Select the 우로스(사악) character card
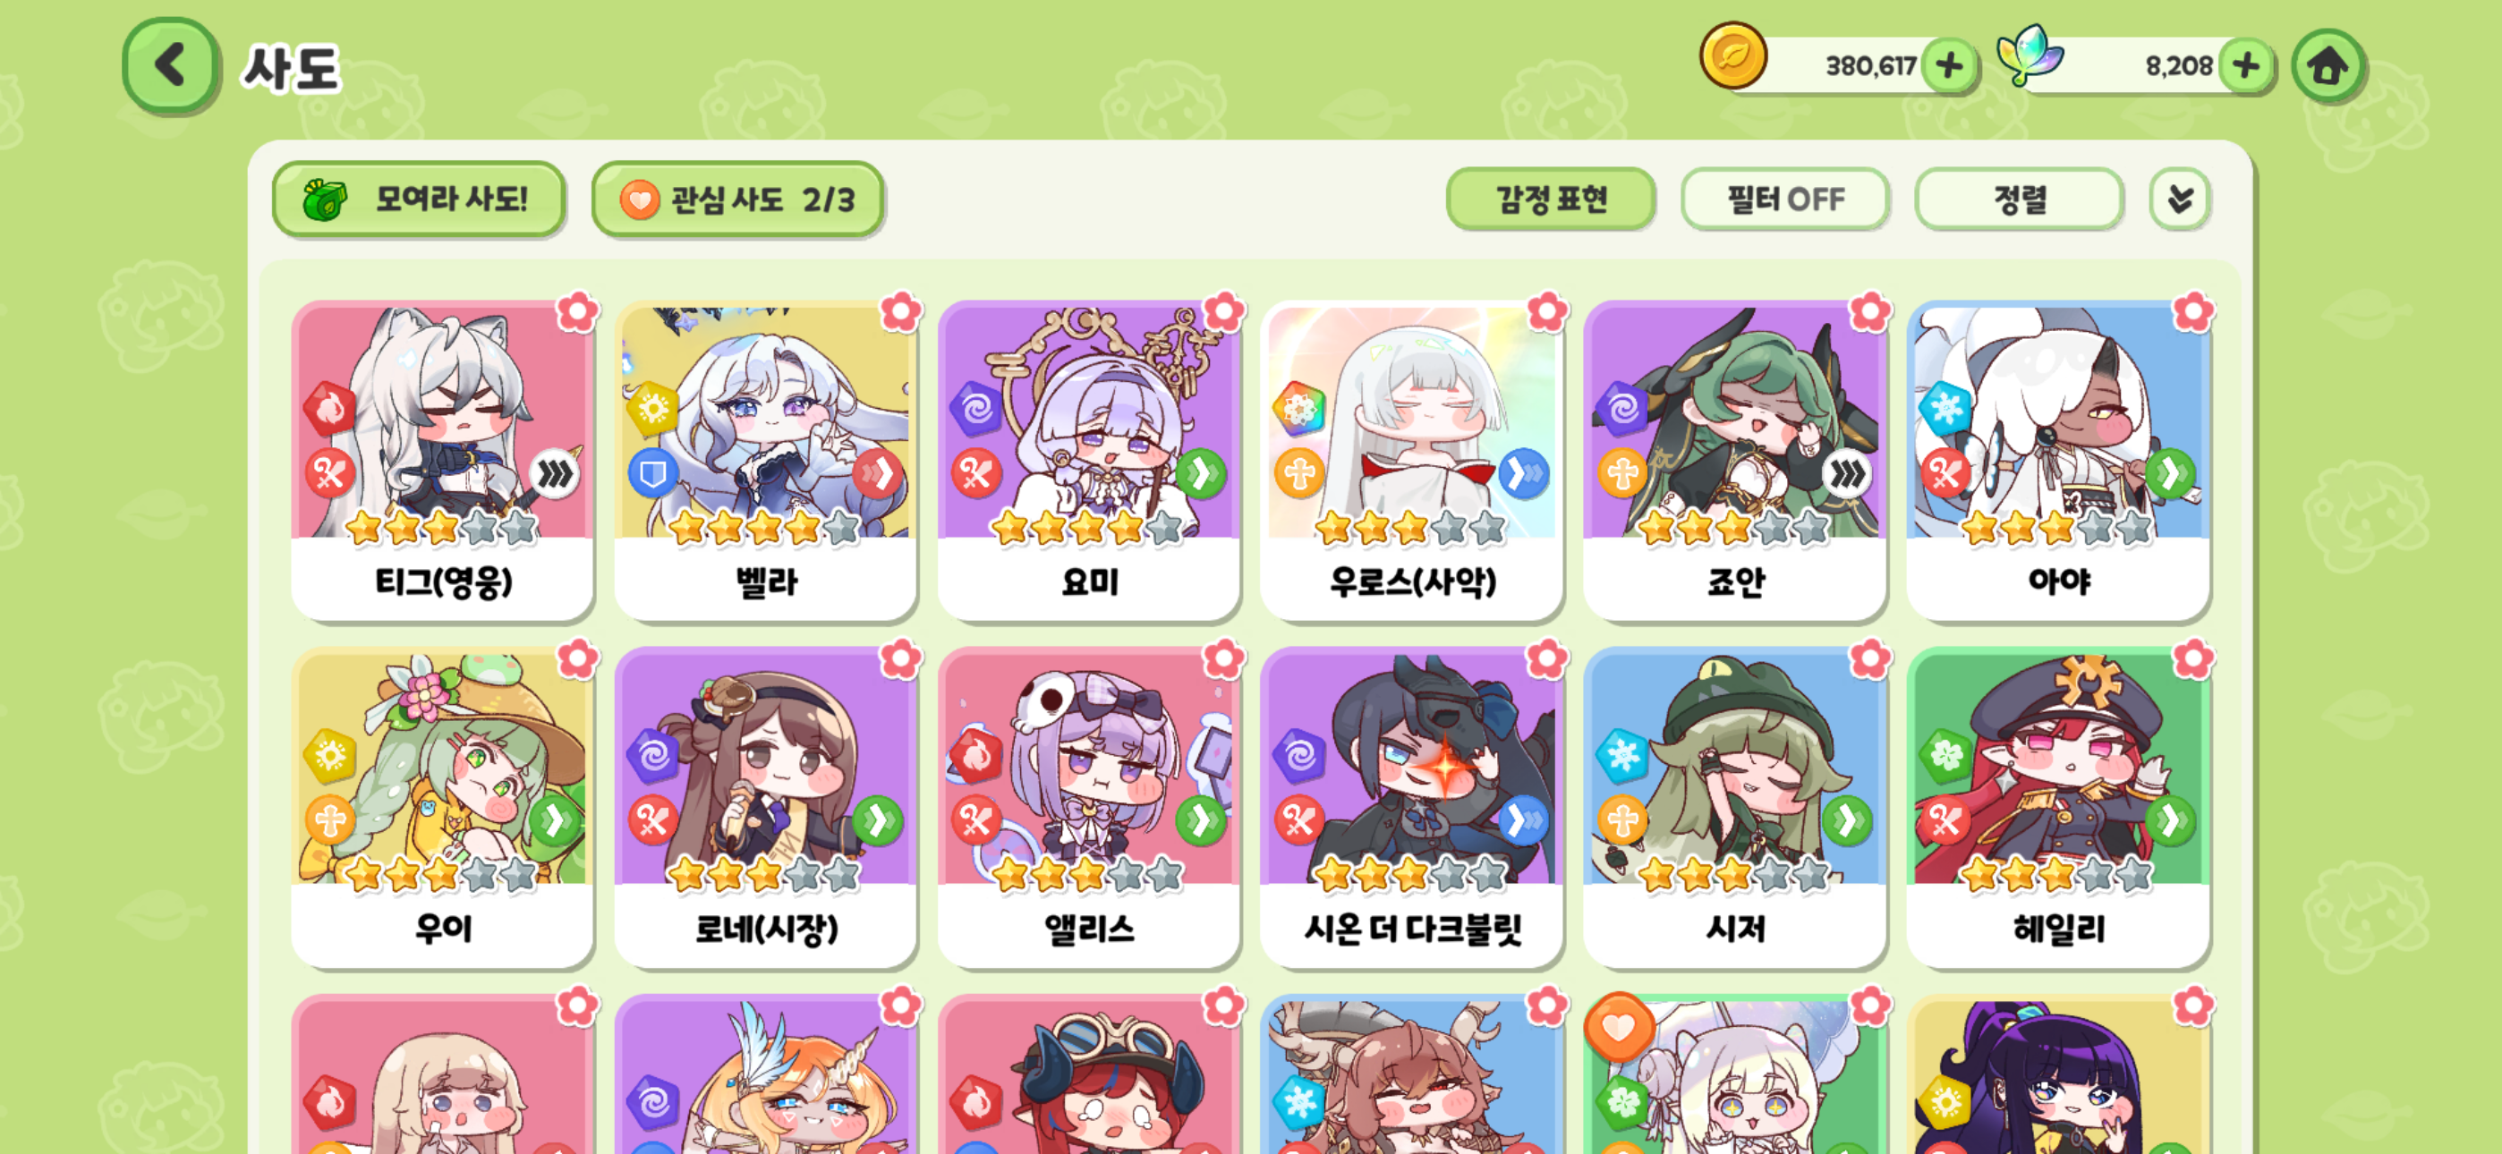 click(x=1411, y=461)
